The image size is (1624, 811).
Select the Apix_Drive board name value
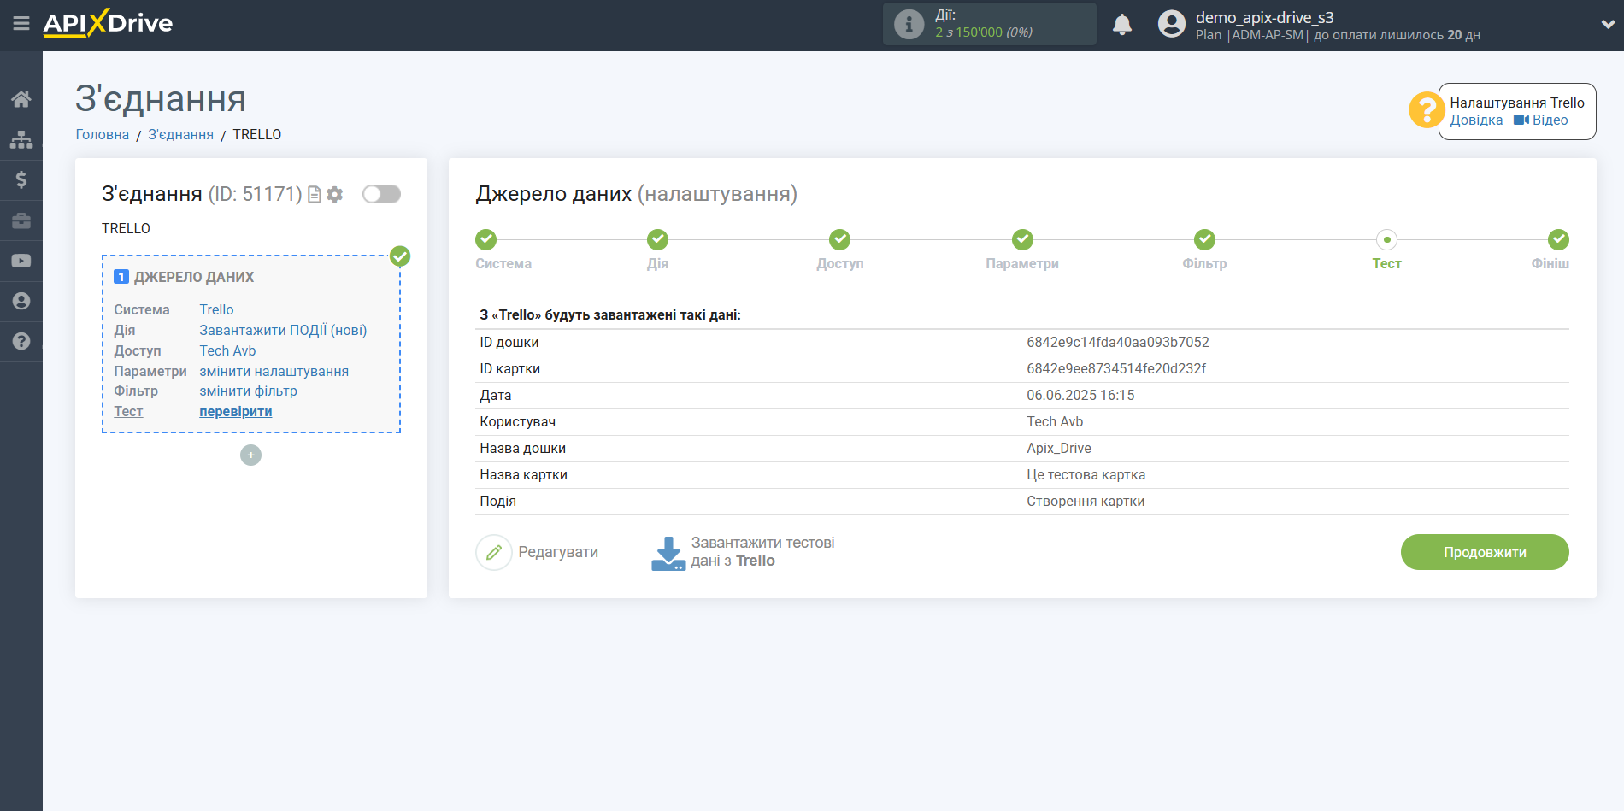coord(1059,448)
